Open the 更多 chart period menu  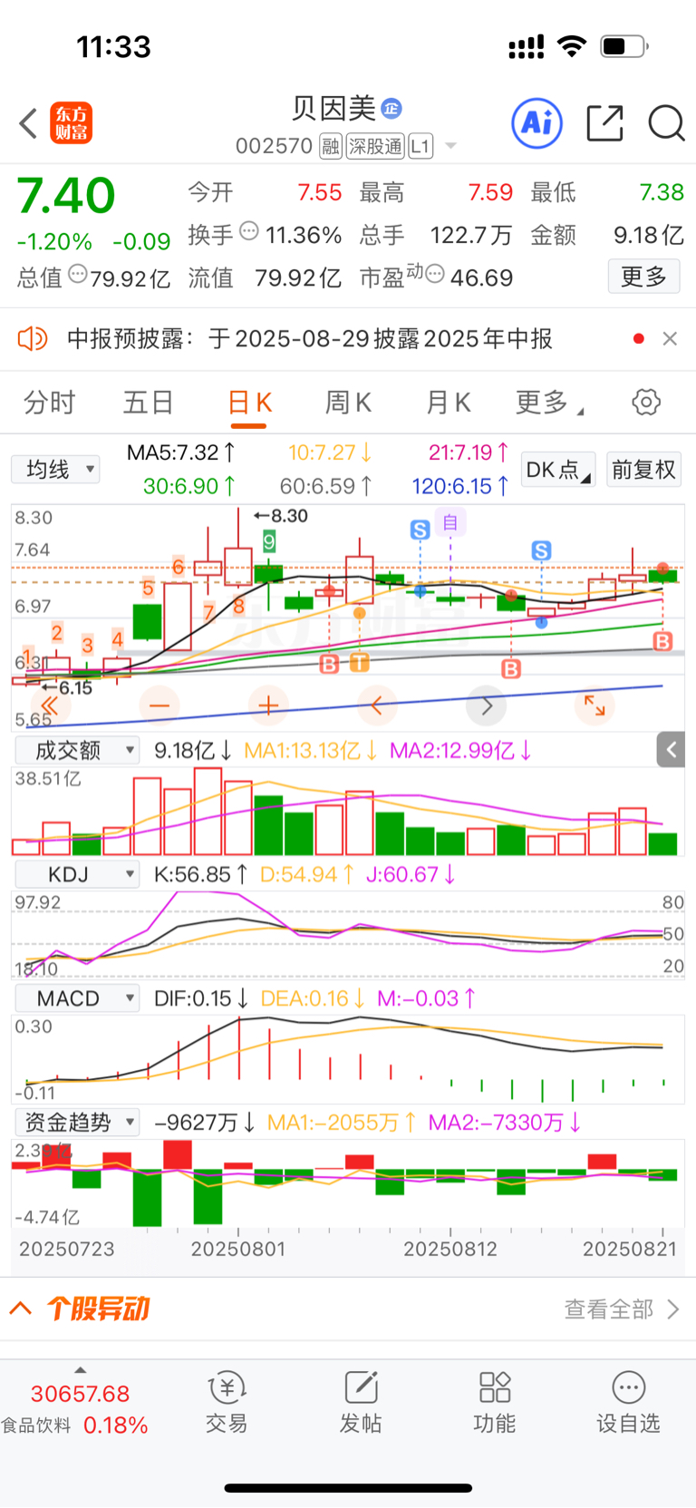[548, 403]
